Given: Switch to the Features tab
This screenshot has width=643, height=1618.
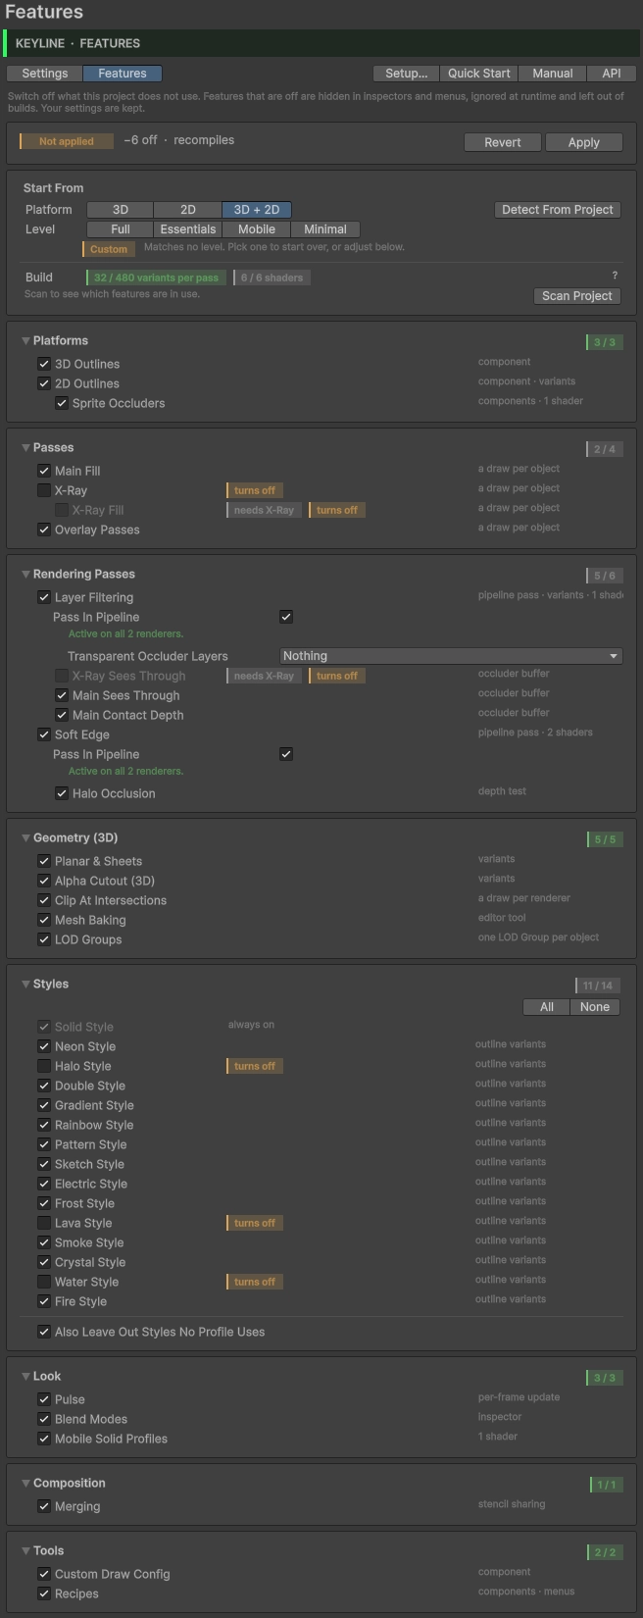Looking at the screenshot, I should (x=123, y=74).
